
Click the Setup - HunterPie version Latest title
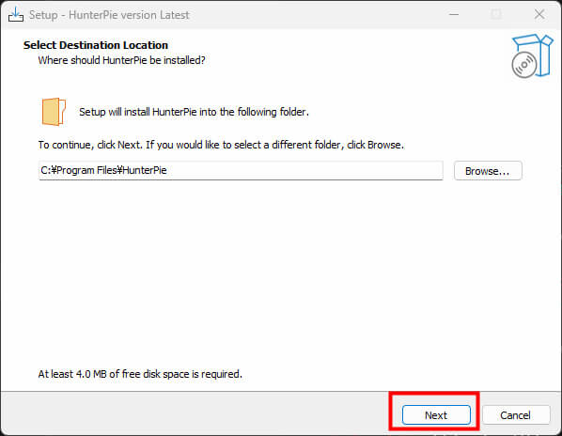109,15
